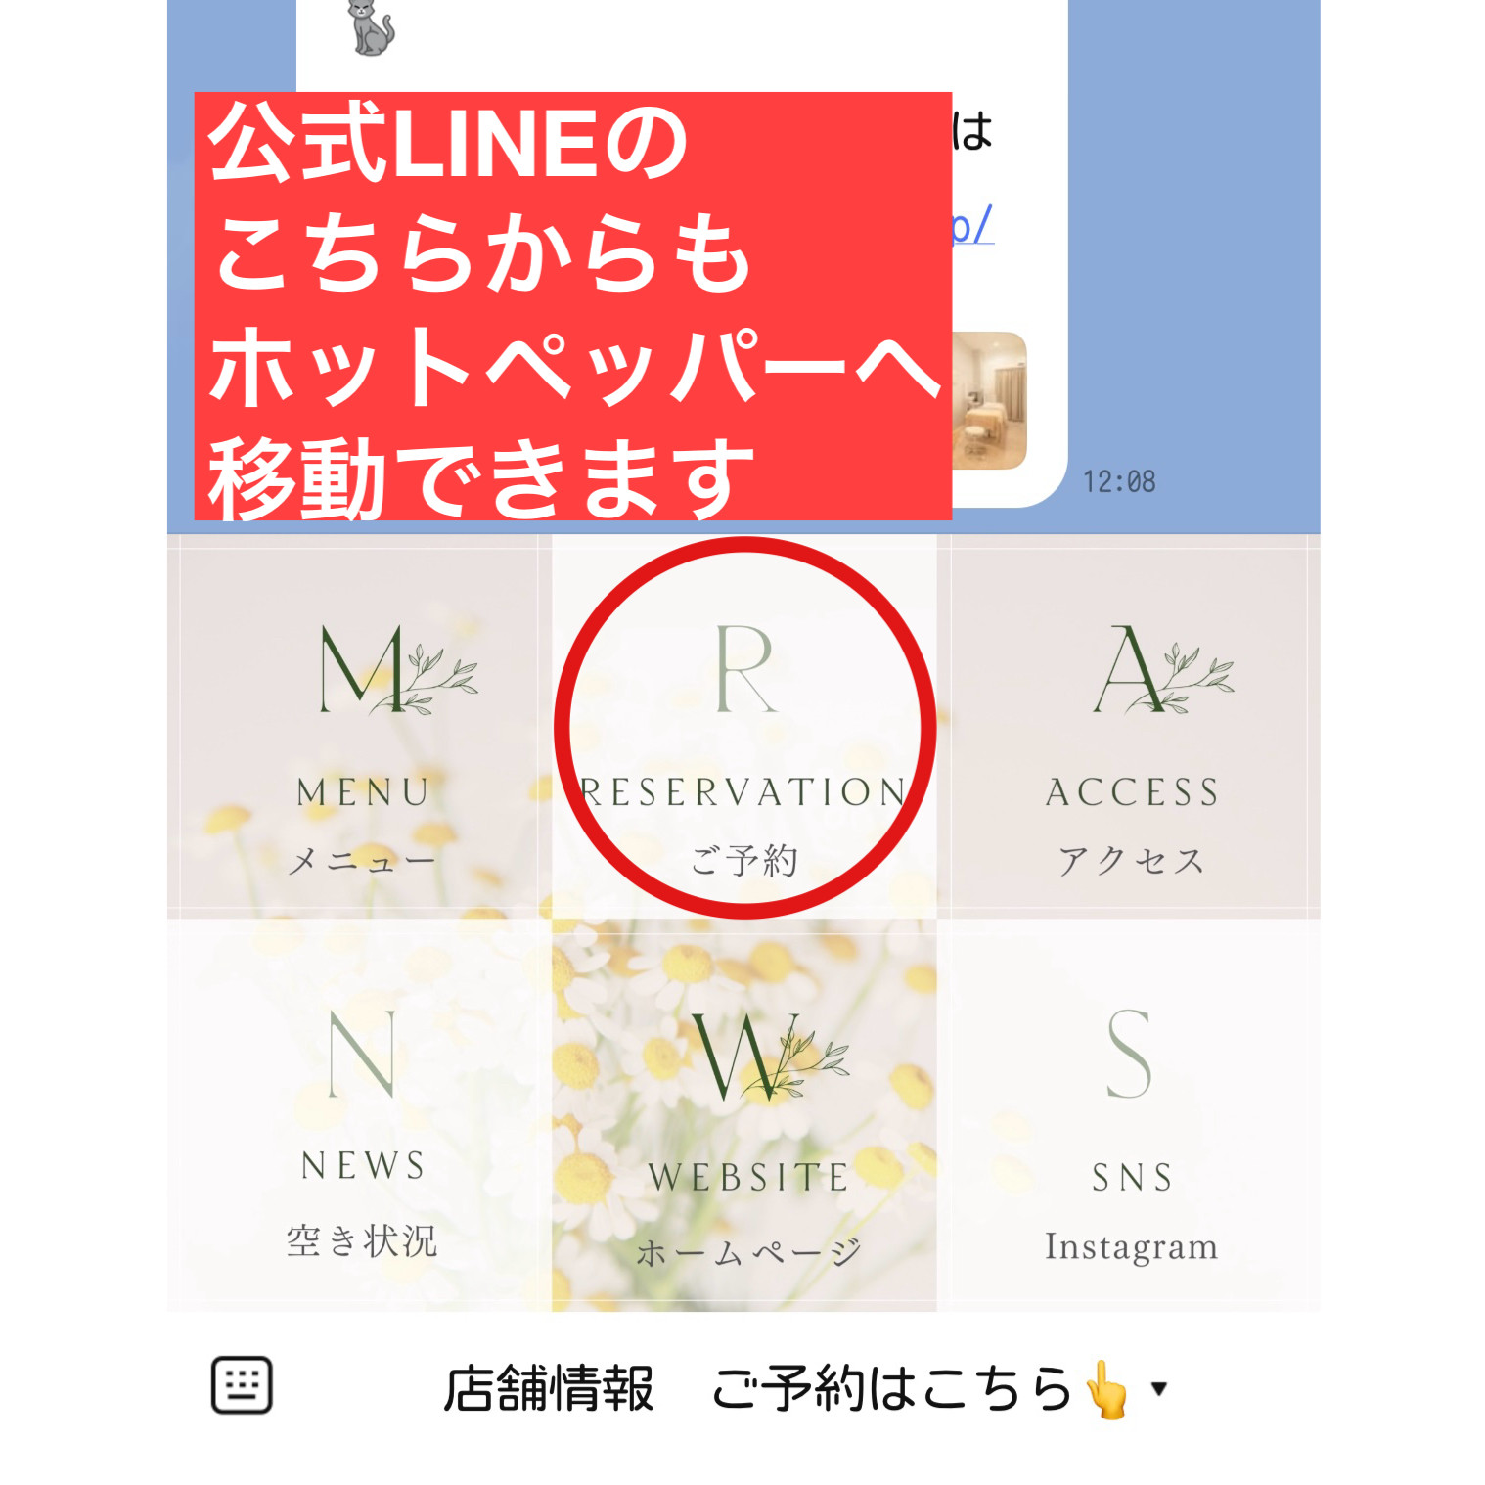
Task: Tap the 店舗情報 ご予約はこちら menu bar label
Action: 789,1388
